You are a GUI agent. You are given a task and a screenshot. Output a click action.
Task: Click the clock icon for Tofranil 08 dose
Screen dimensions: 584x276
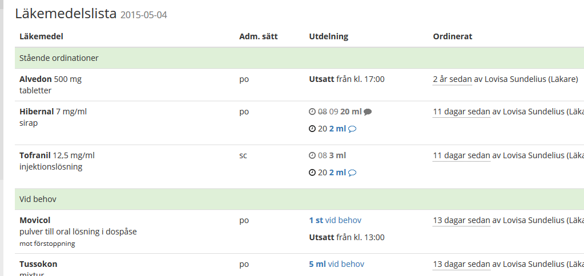tap(312, 155)
